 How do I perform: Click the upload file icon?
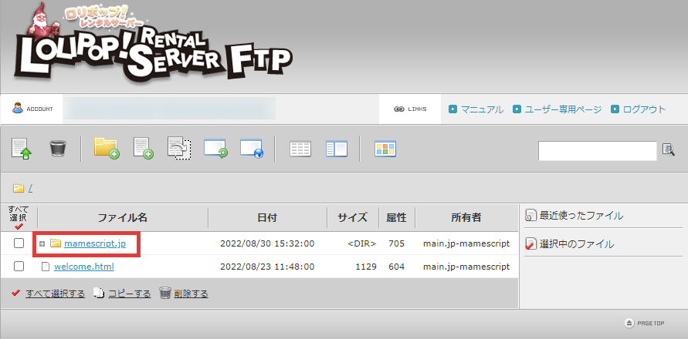coord(22,149)
